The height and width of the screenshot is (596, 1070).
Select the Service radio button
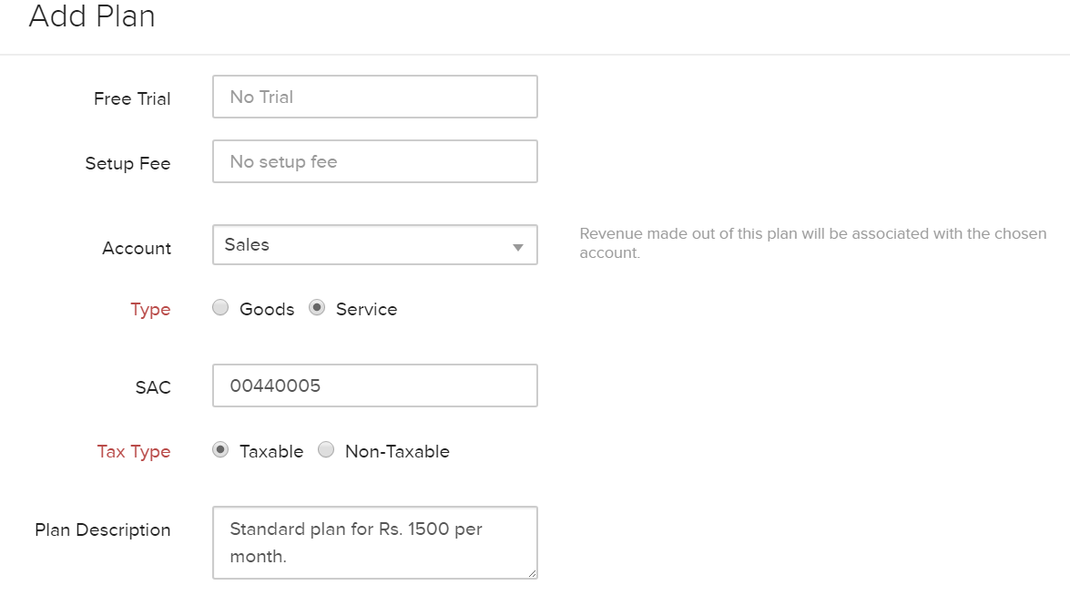(x=318, y=308)
